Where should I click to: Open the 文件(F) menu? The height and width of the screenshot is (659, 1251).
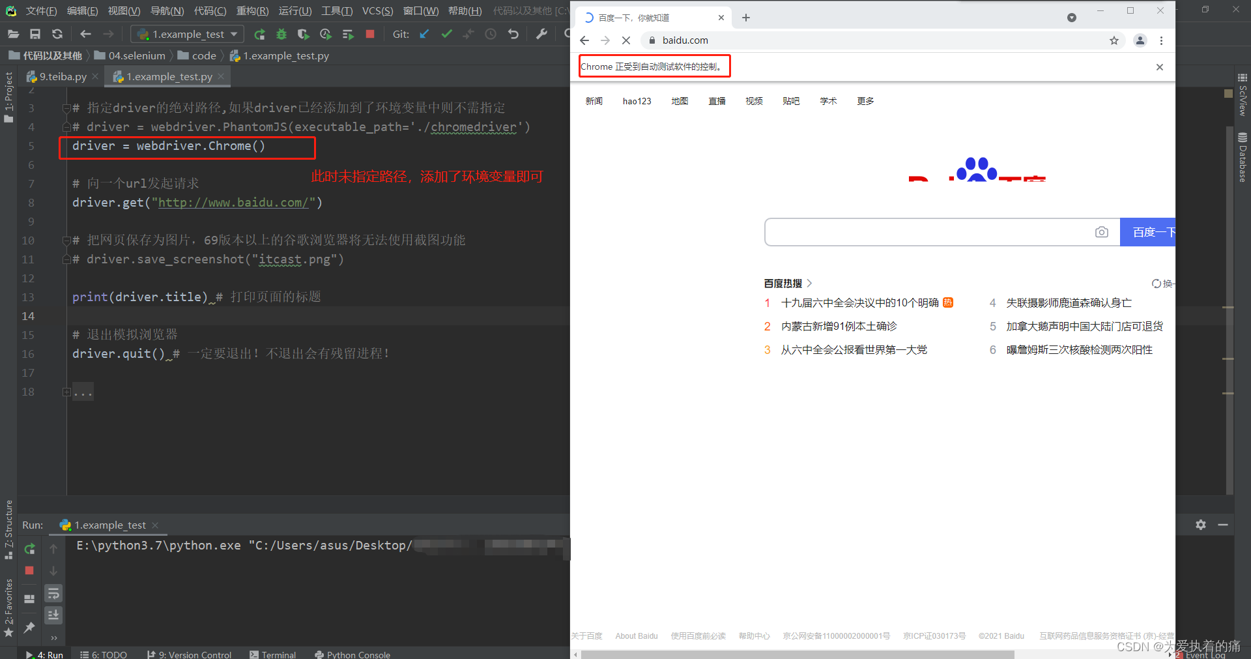41,10
